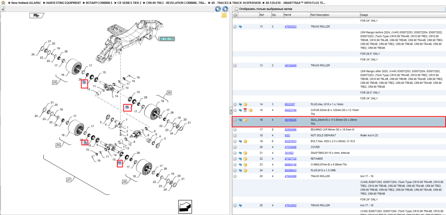Open part number link 301652
Viewport: 446px width, 215px height.
pos(289,153)
